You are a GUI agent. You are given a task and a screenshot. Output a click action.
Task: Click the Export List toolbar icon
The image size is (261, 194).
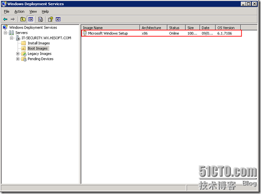[41, 19]
